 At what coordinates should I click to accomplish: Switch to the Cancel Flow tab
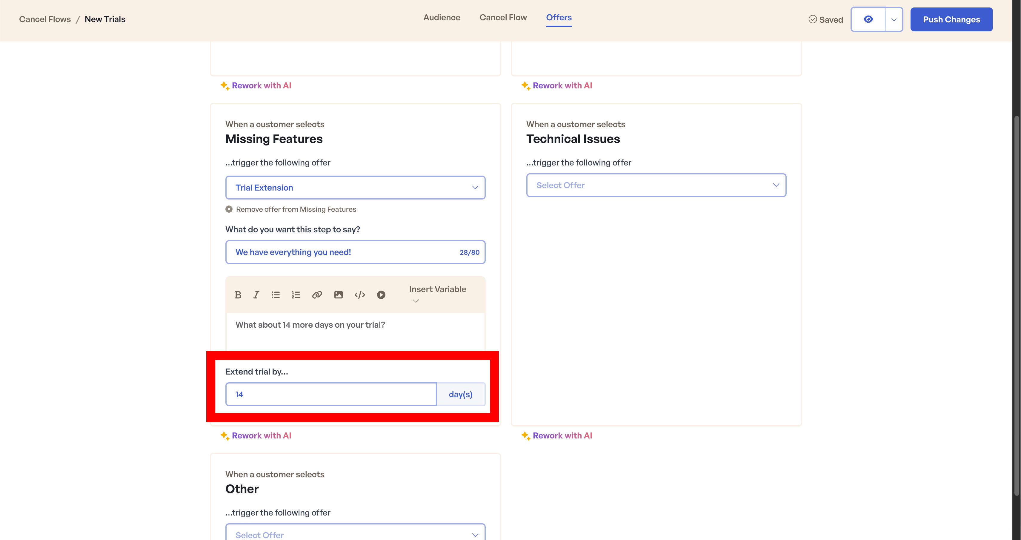coord(503,17)
